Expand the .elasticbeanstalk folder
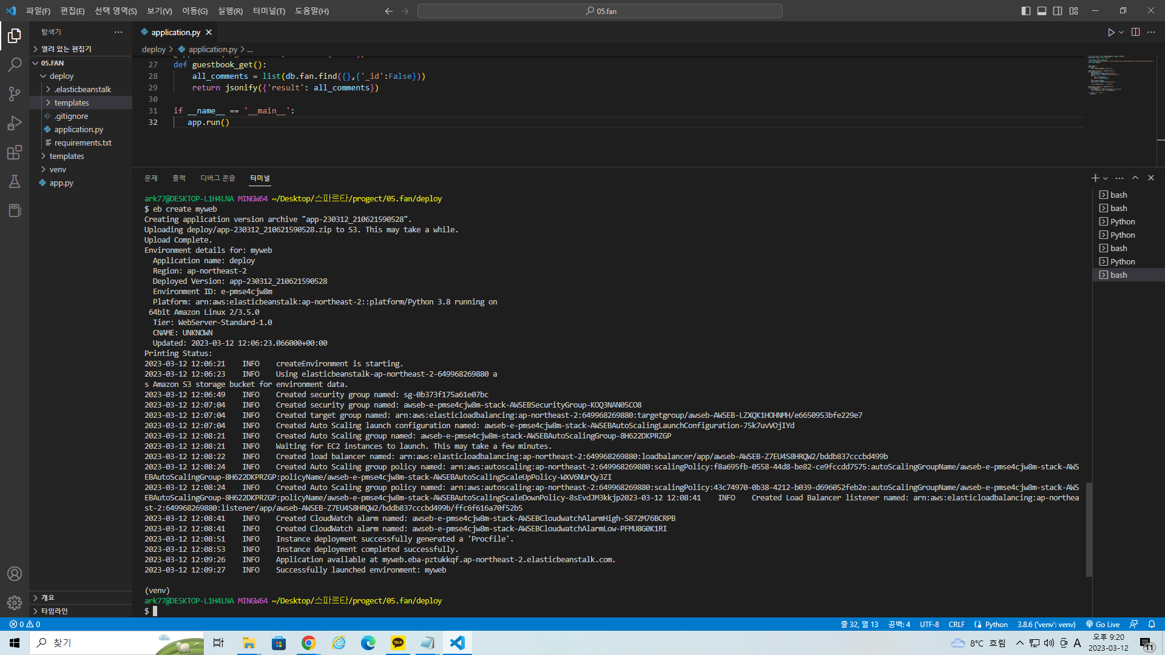 [48, 90]
